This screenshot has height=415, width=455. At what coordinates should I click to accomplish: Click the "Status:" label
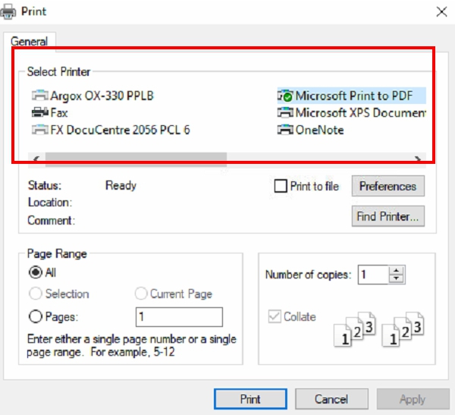pos(45,185)
